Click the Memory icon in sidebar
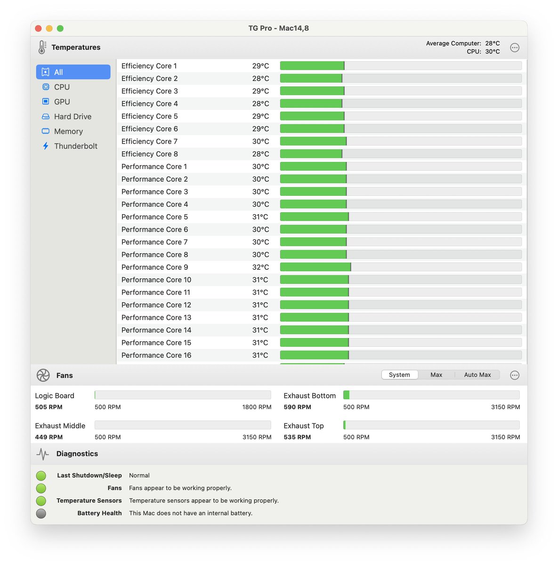558x565 pixels. coord(46,131)
